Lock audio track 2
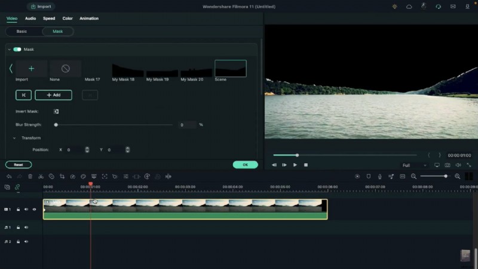 19,242
